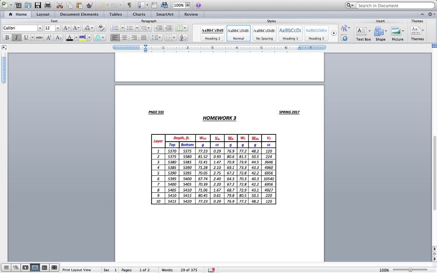
Task: Click the Format Painter brush icon
Action: pyautogui.click(x=89, y=6)
